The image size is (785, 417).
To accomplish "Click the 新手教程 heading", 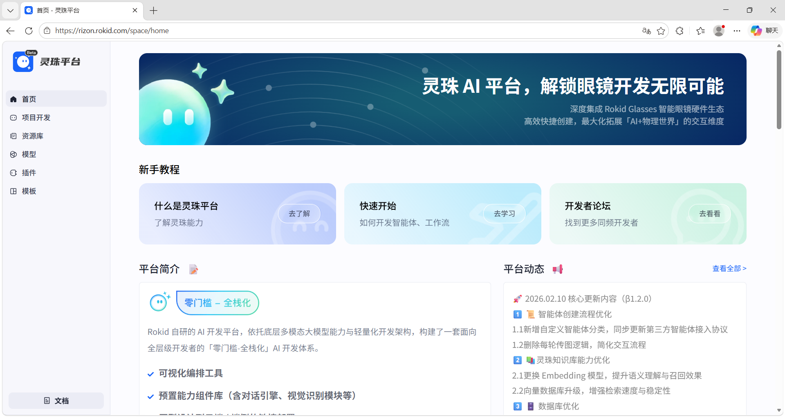I will pyautogui.click(x=159, y=170).
